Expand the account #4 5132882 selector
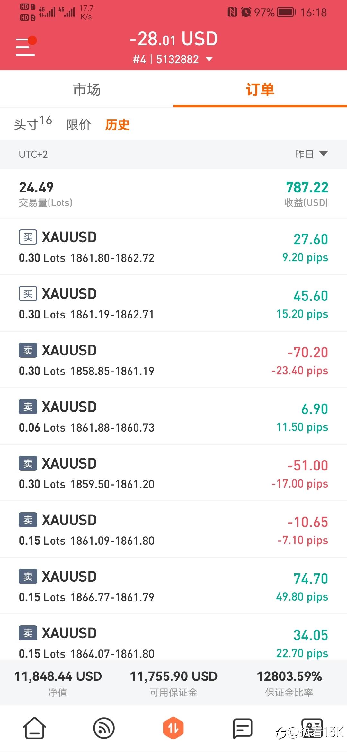 [x=173, y=59]
